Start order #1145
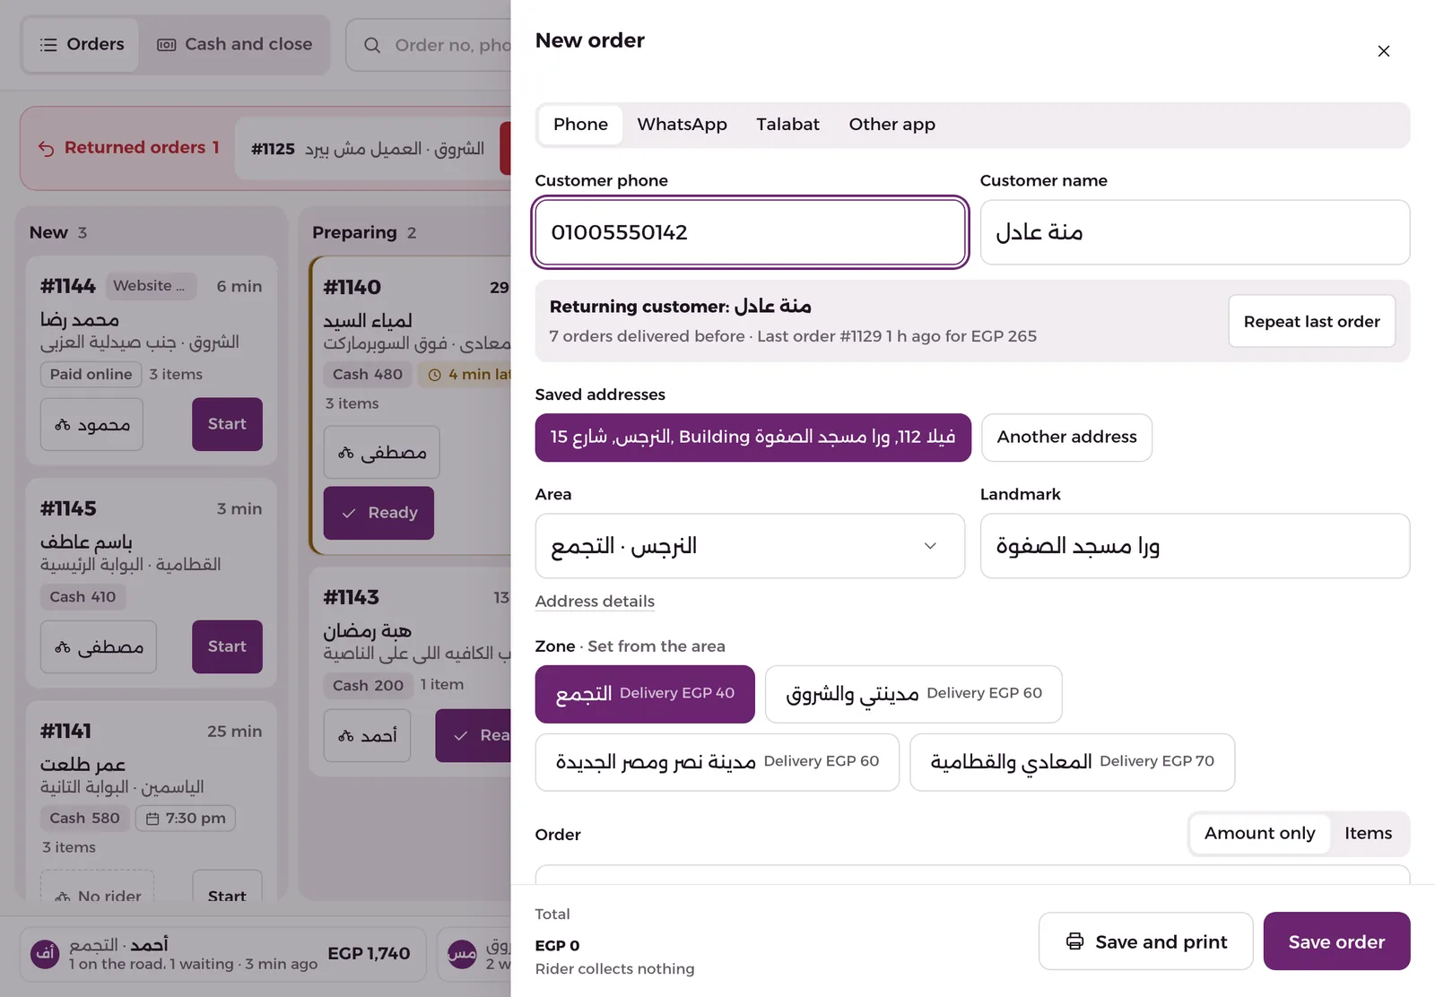 point(227,646)
